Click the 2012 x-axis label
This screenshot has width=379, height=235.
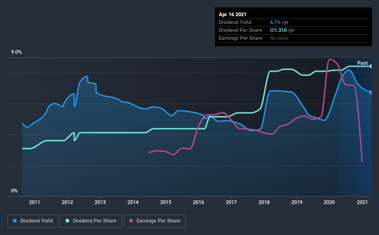(67, 202)
